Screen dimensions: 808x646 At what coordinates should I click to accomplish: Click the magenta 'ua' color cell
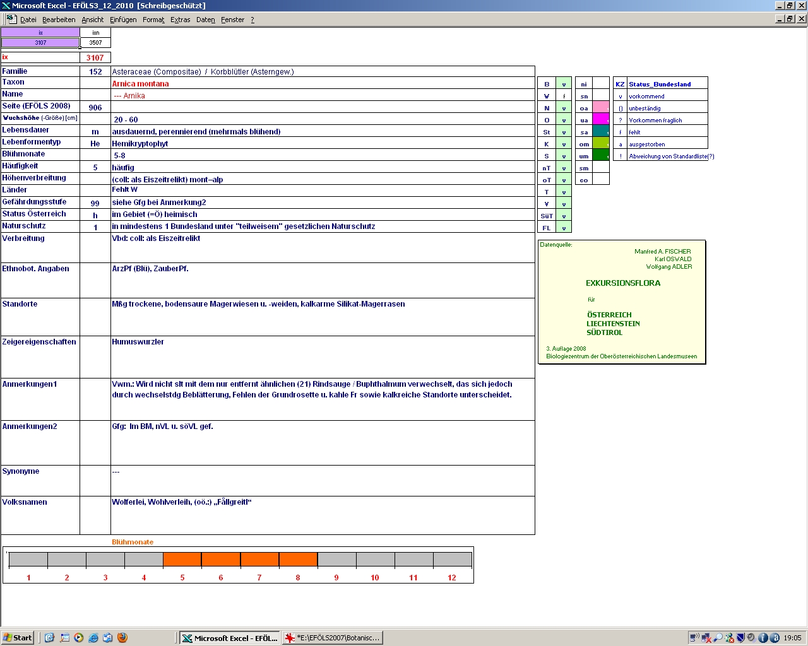[600, 120]
